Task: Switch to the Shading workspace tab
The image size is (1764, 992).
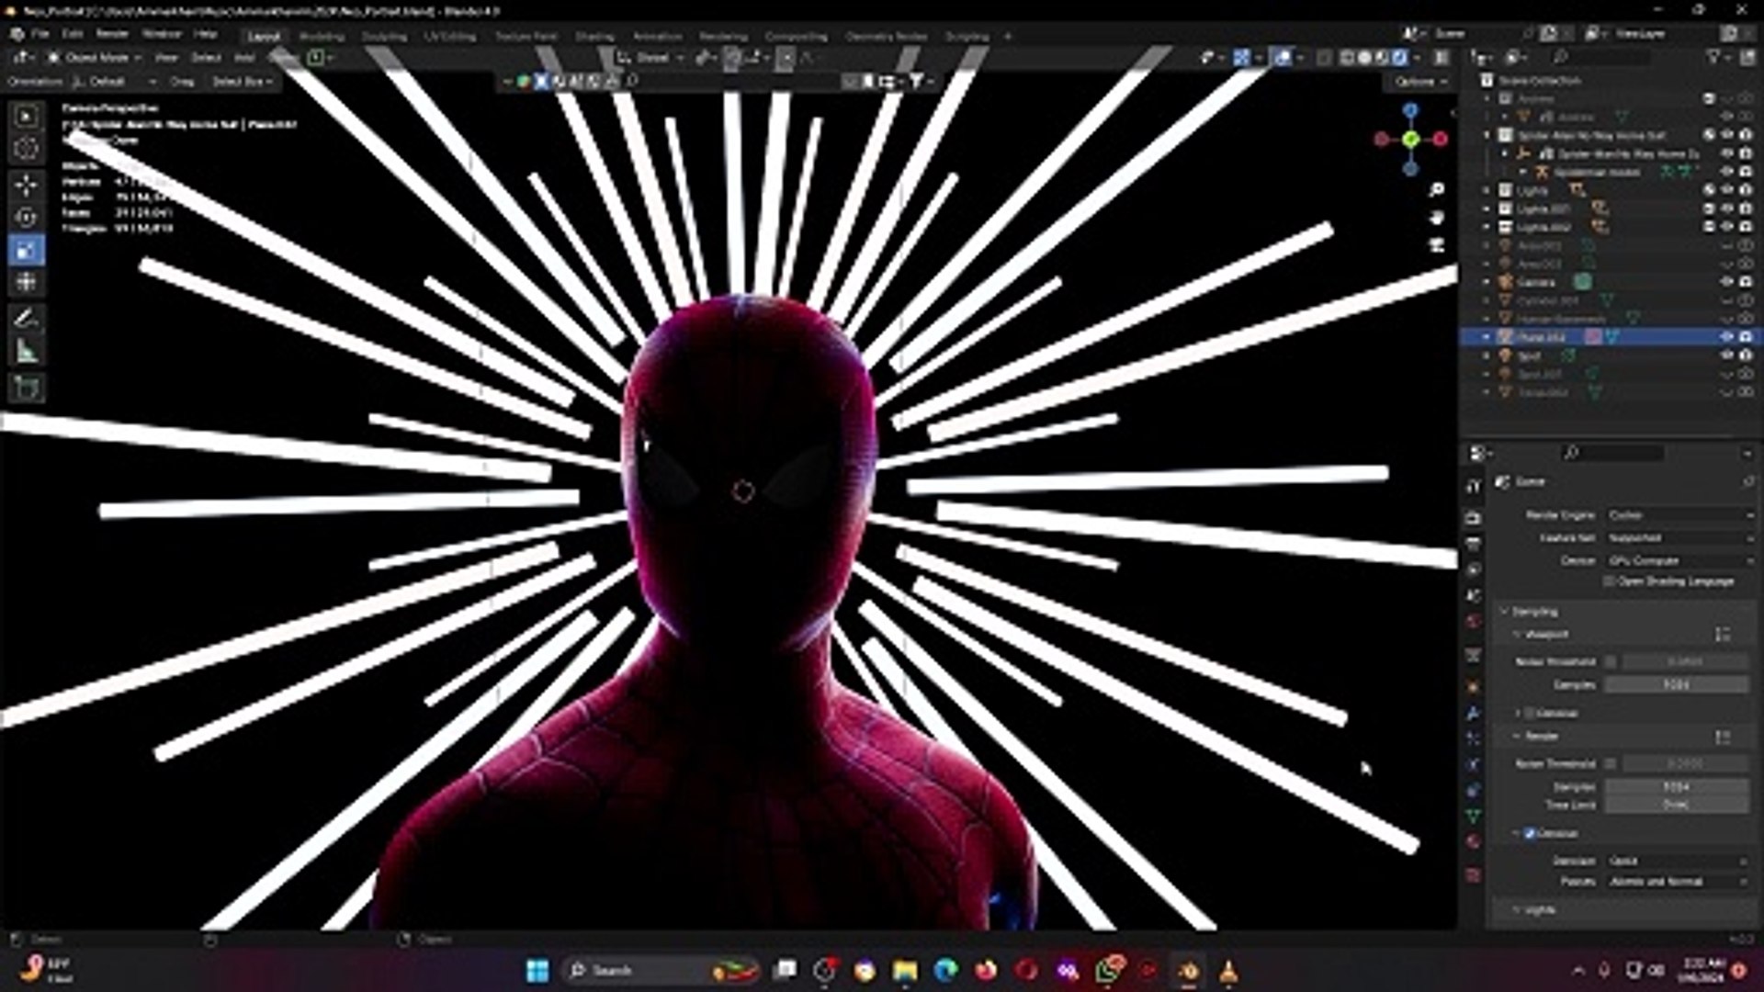Action: click(x=594, y=36)
